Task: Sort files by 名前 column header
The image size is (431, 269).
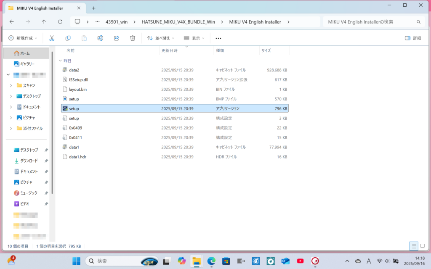Action: [70, 50]
